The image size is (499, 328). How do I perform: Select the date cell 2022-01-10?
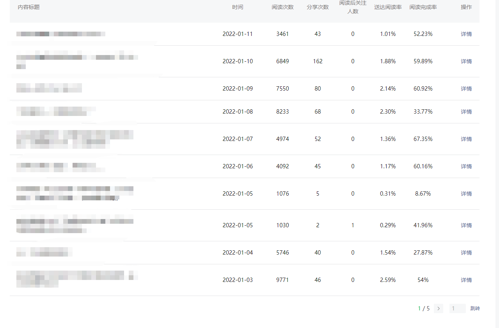(238, 61)
